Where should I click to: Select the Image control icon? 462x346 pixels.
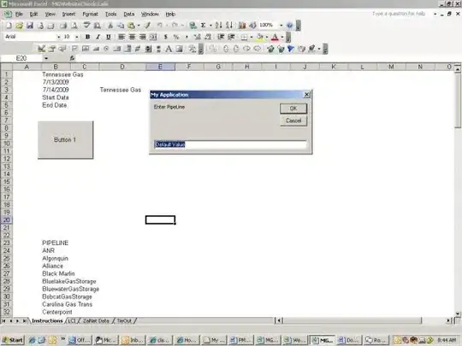coord(179,49)
